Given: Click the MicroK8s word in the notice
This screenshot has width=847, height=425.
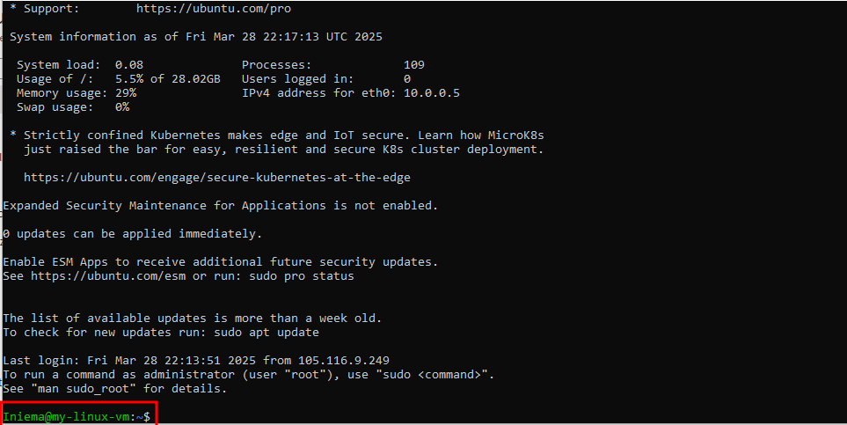Looking at the screenshot, I should point(516,136).
